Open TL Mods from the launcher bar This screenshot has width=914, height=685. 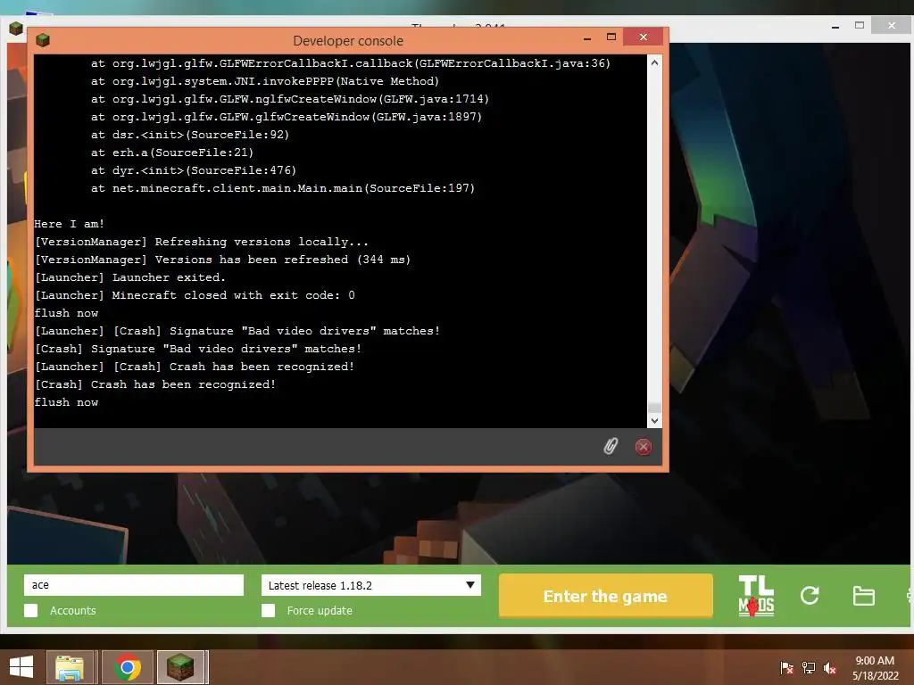pyautogui.click(x=756, y=596)
